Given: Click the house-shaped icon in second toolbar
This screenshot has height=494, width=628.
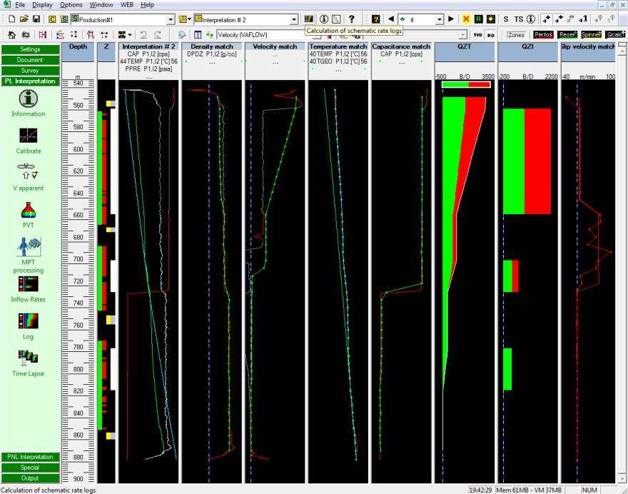Looking at the screenshot, I should (11, 35).
